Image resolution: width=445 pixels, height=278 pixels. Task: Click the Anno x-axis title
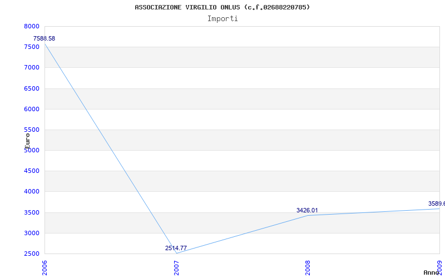pos(432,272)
